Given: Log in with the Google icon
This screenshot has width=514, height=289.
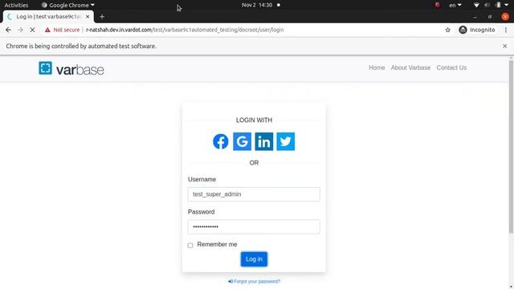Looking at the screenshot, I should [242, 141].
